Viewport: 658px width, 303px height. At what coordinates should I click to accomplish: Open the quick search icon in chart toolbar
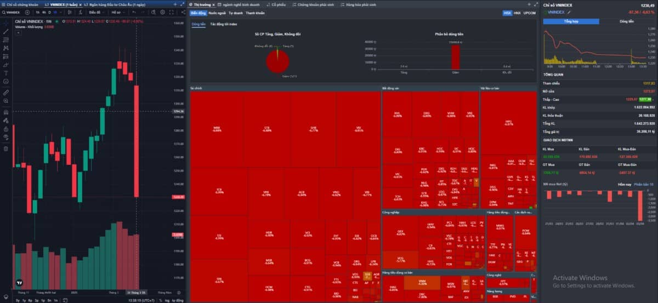click(154, 12)
